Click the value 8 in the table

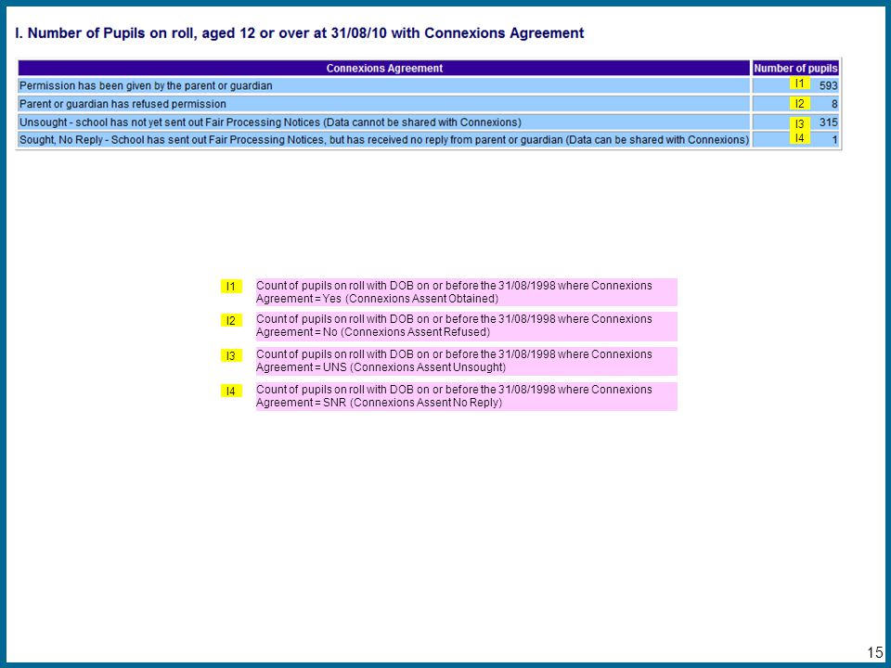pyautogui.click(x=834, y=104)
